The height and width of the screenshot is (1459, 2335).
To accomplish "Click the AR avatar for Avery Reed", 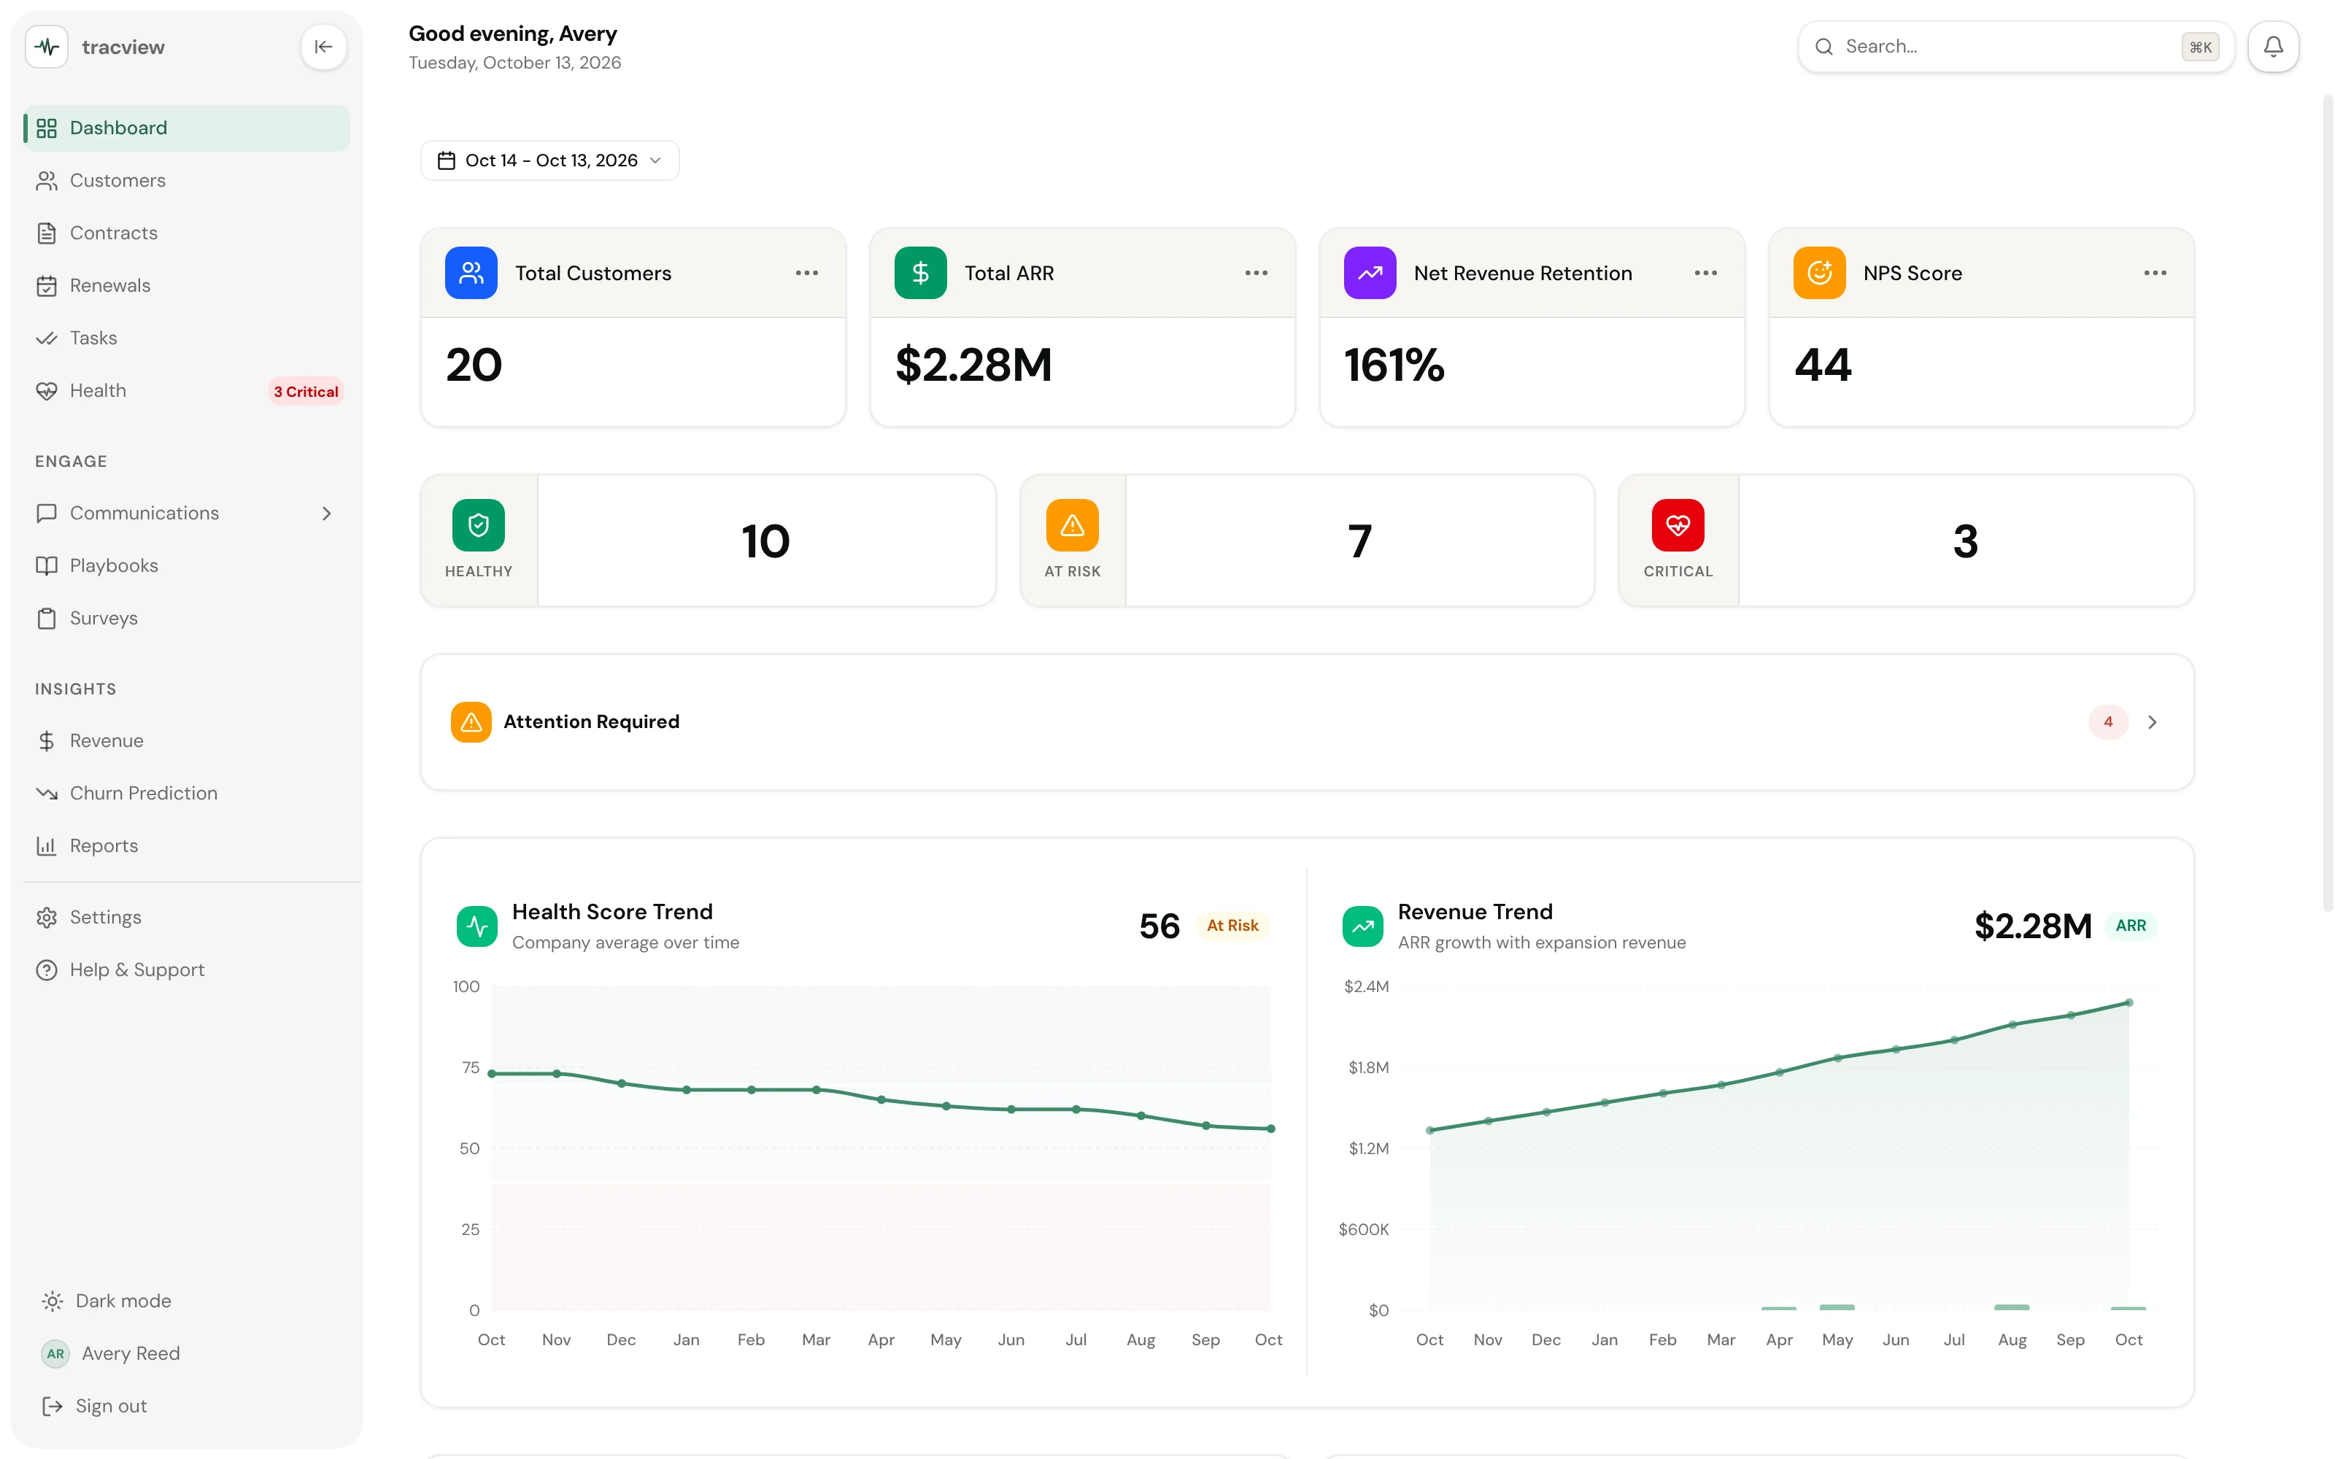I will click(56, 1352).
